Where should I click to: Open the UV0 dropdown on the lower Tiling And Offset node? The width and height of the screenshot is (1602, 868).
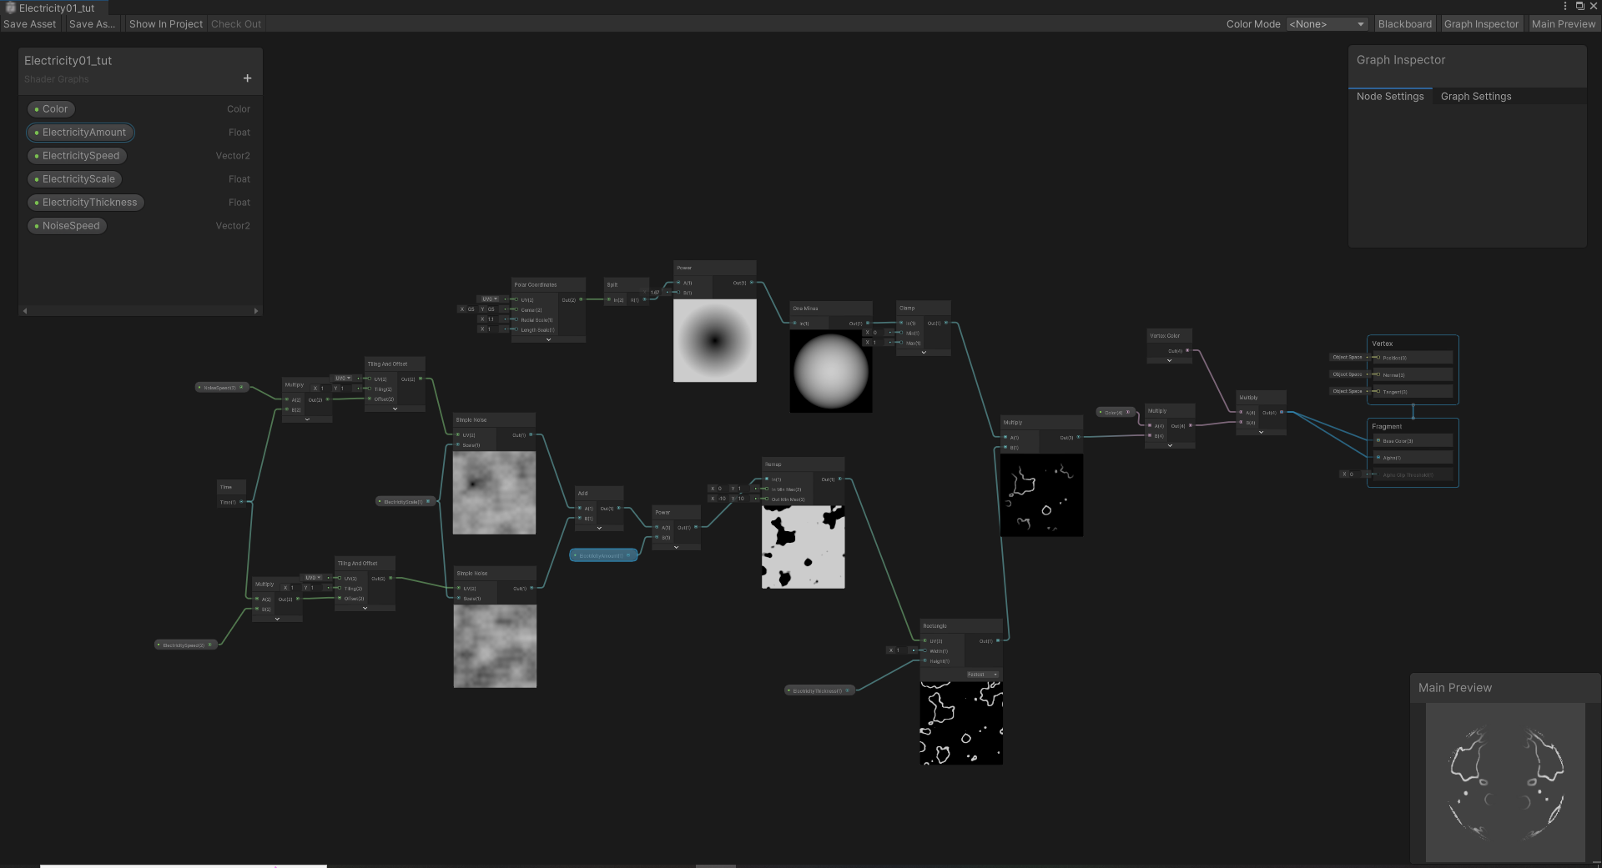point(313,577)
